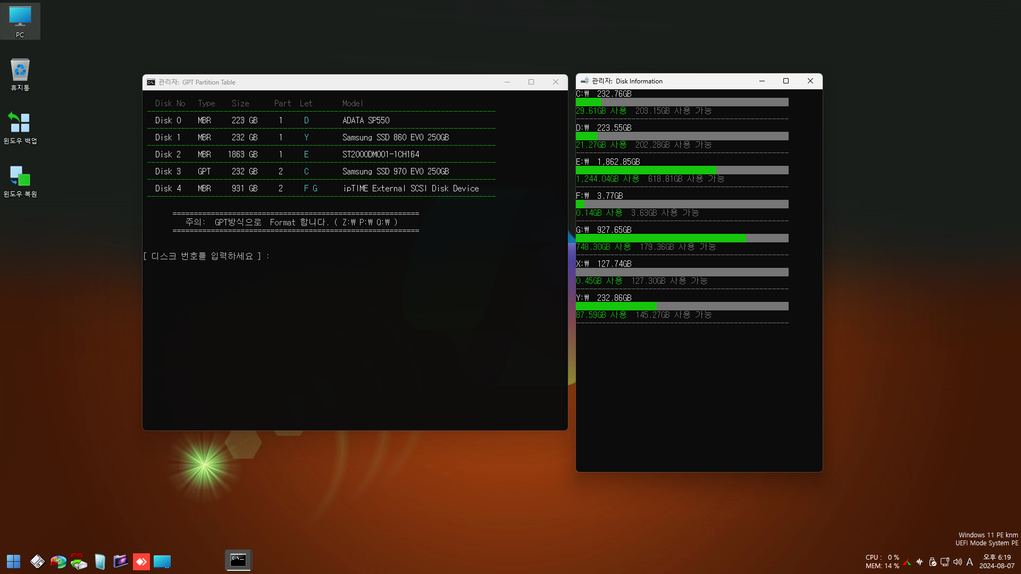Click 'F:₩ 3.77GB' drive label
Screen dimensions: 1021x574
click(x=599, y=196)
